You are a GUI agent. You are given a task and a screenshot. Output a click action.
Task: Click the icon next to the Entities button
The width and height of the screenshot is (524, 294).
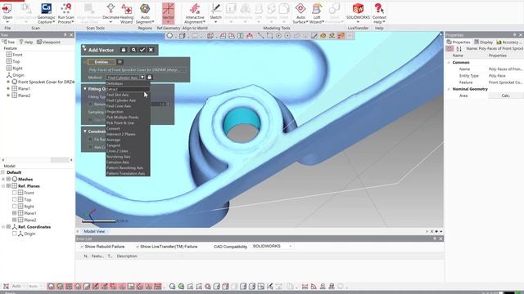coord(120,62)
